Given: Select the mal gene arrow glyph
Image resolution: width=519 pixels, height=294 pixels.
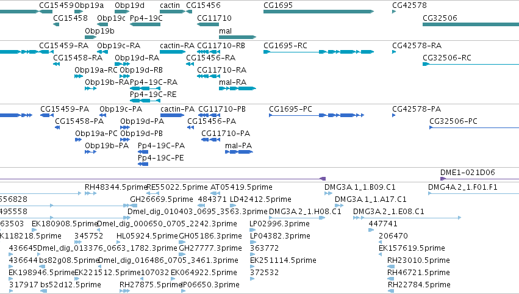Looking at the screenshot, I should coord(238,37).
